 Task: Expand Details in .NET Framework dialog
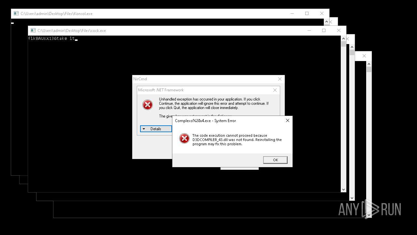click(156, 129)
